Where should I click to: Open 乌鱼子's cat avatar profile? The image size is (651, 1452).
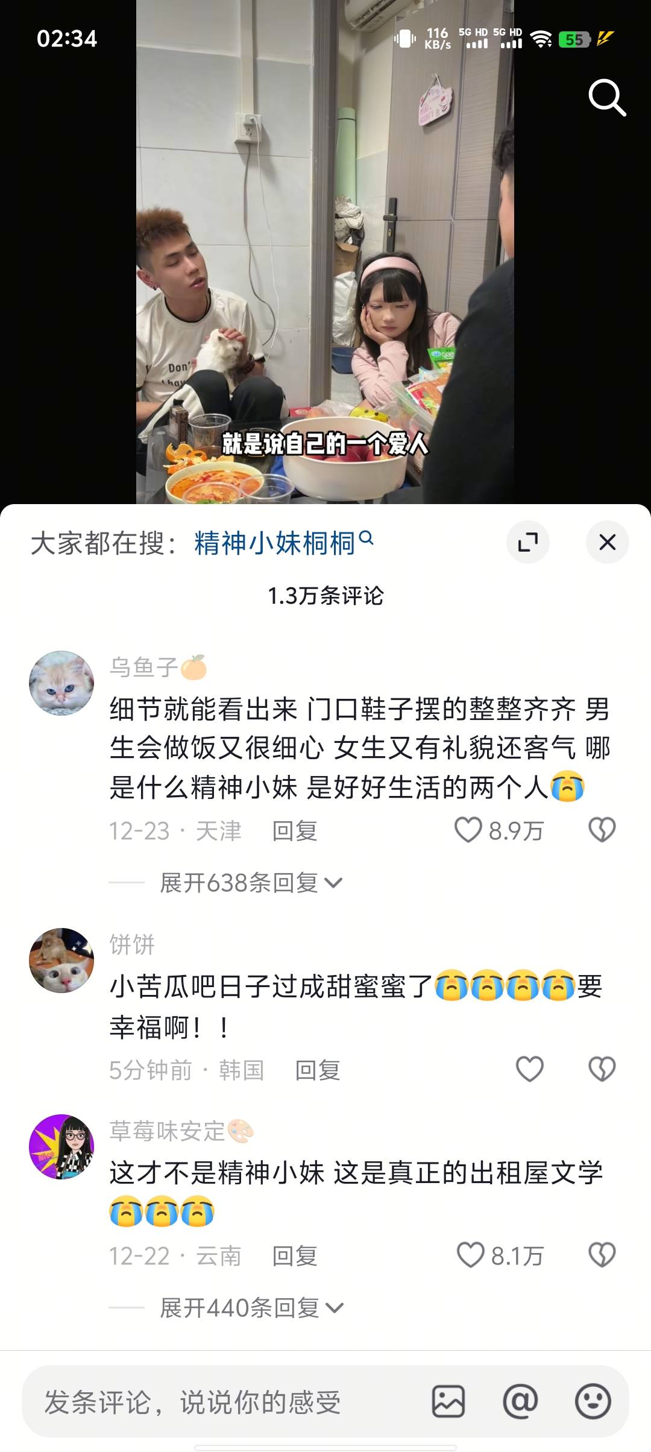pos(61,683)
